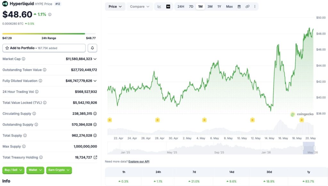Viewport: 328px width, 186px height.
Task: Click the info icon beside the Total Supply label
Action: point(25,136)
